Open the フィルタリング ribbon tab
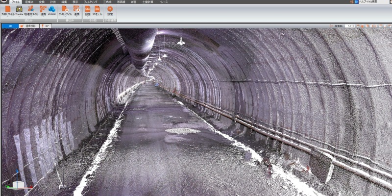 click(x=91, y=2)
